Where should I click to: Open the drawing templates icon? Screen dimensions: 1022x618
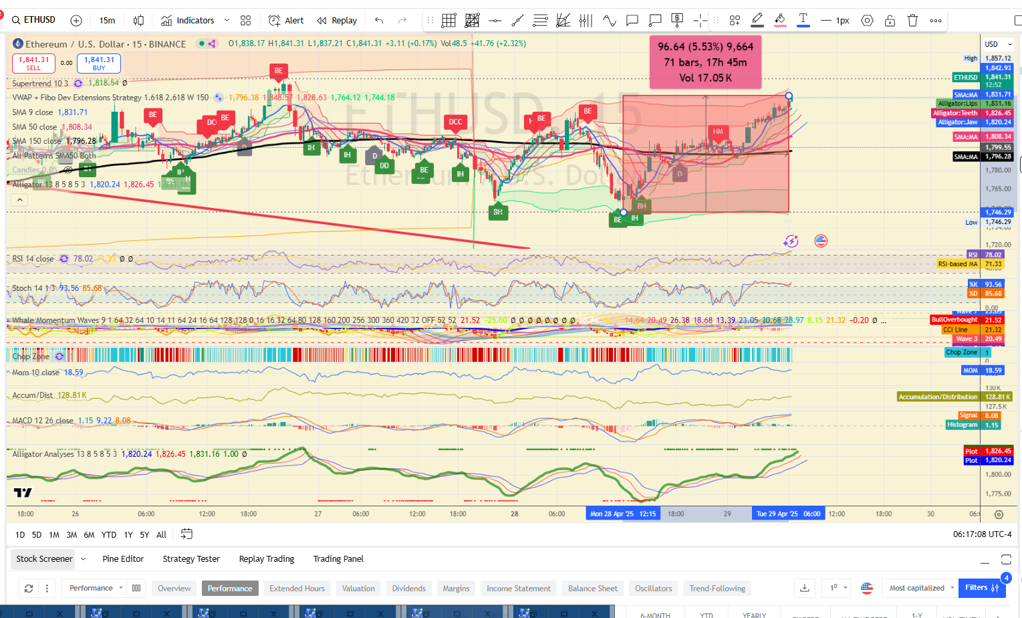pyautogui.click(x=735, y=21)
